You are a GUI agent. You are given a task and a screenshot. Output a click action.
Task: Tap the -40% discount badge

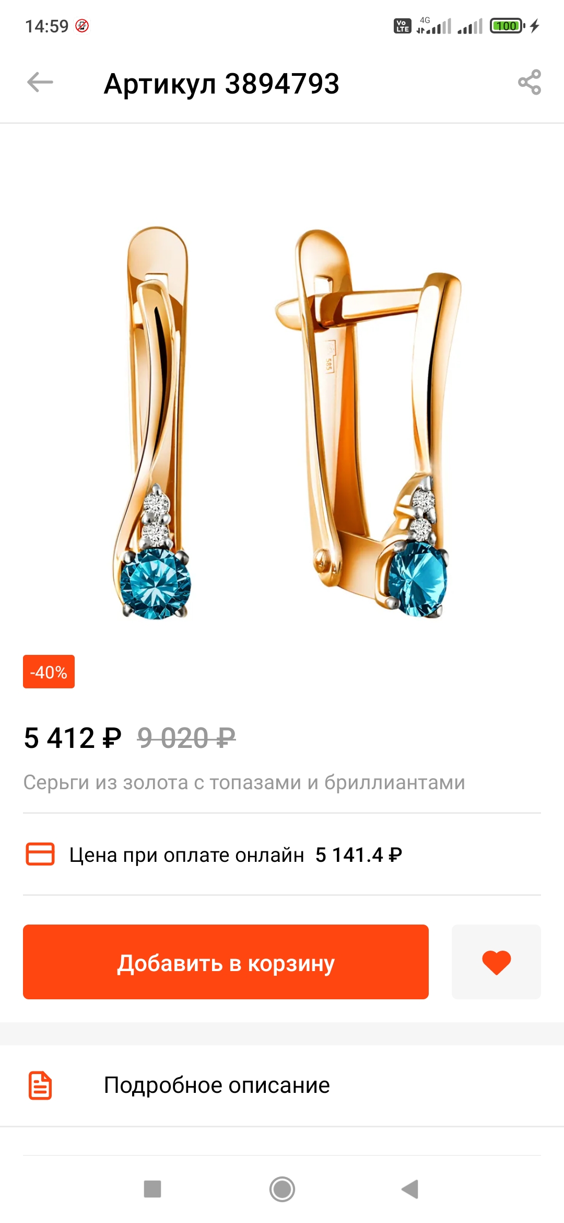coord(49,672)
